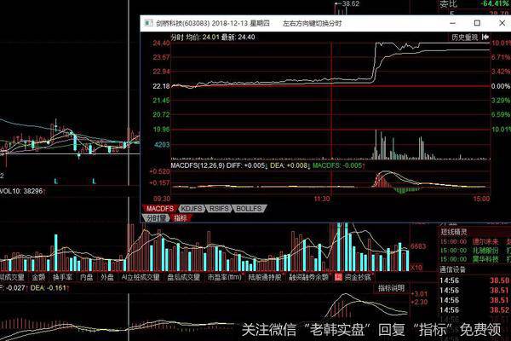Close the intraday popup window

point(502,23)
